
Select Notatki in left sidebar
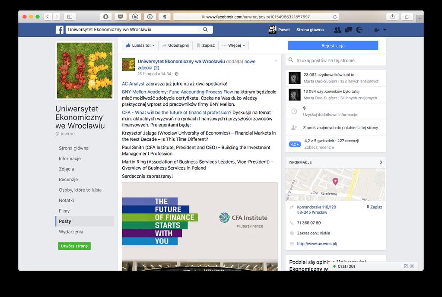66,200
